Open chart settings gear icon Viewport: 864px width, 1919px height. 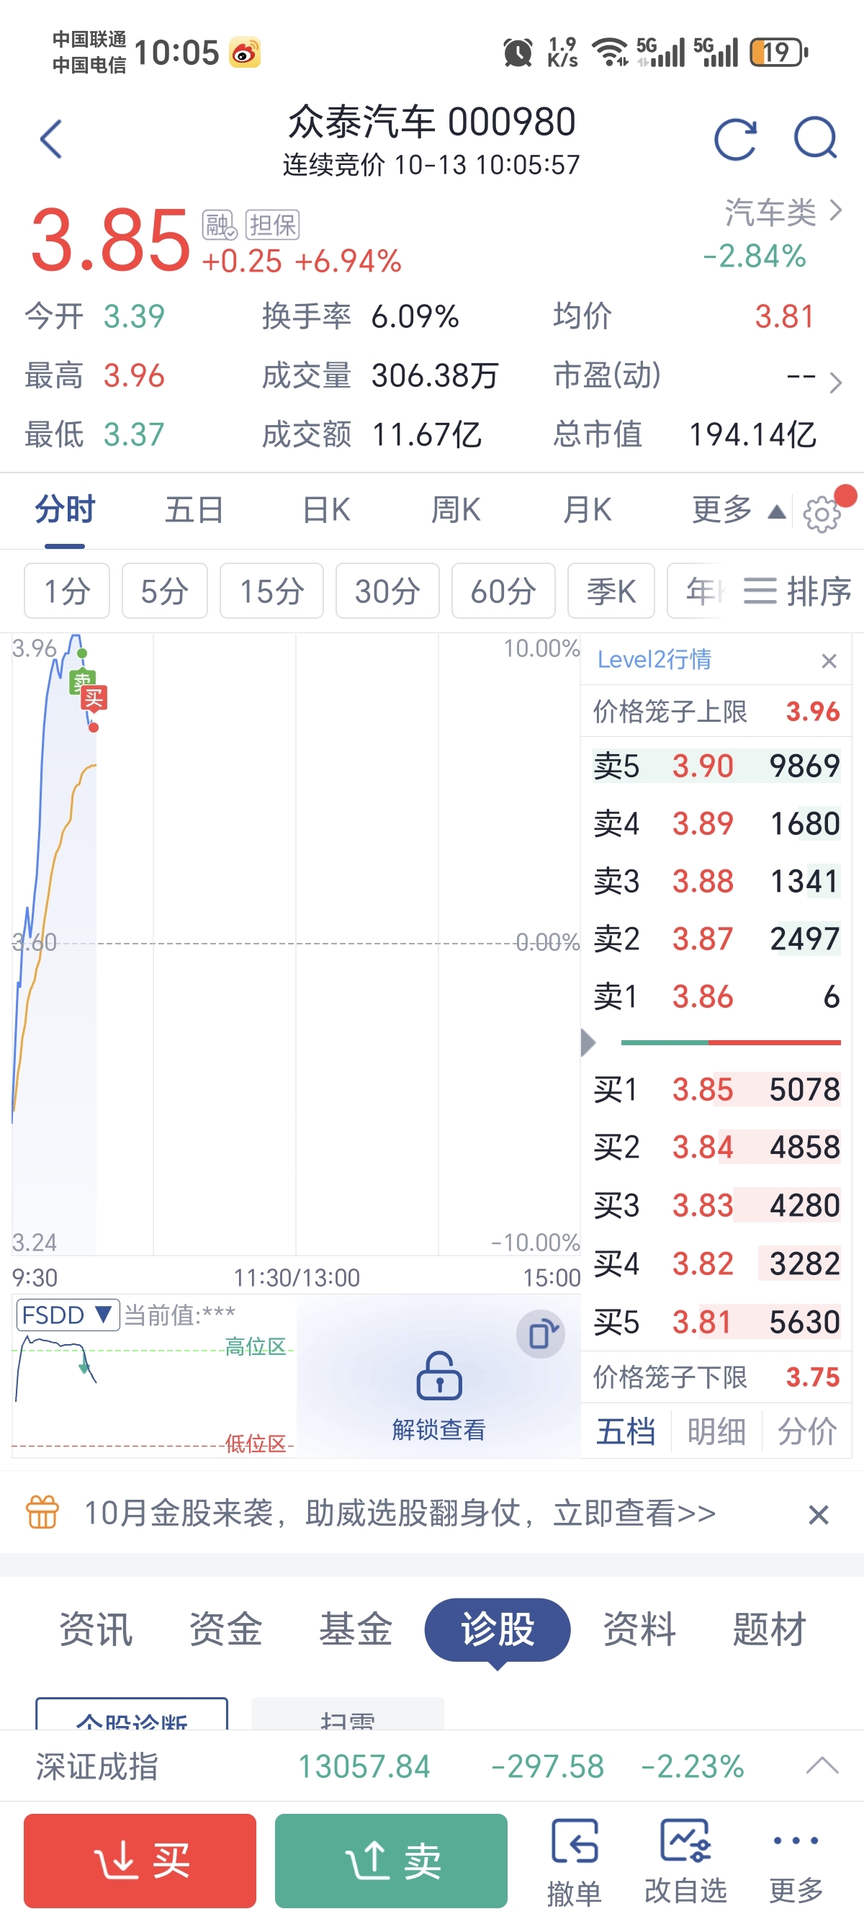822,515
